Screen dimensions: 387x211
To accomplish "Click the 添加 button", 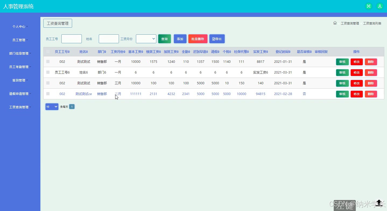I will click(x=180, y=39).
